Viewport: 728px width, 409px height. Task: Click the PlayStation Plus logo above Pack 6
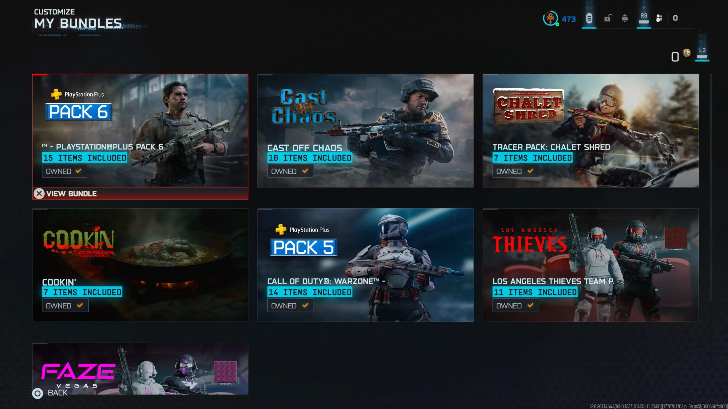tap(77, 94)
